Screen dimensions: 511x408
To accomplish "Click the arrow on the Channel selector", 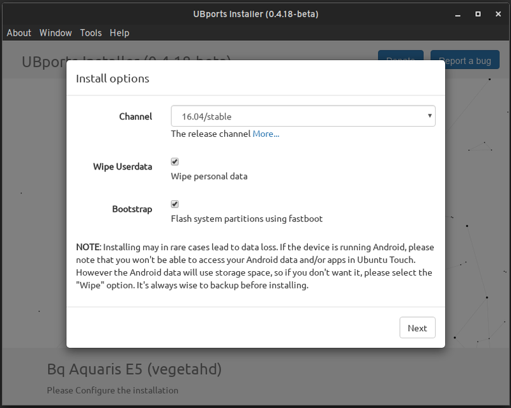I will click(430, 116).
